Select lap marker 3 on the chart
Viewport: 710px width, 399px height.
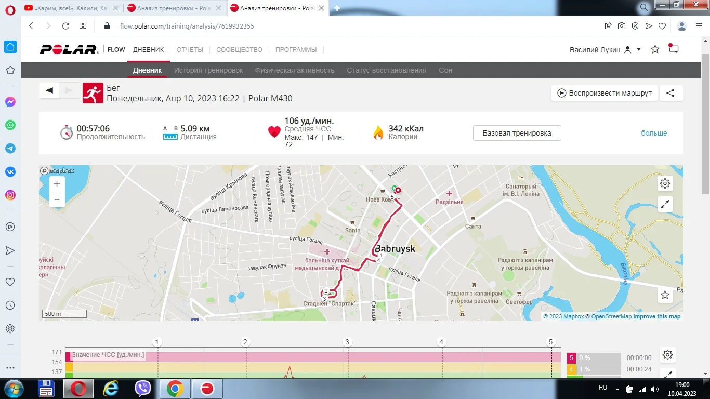(347, 342)
